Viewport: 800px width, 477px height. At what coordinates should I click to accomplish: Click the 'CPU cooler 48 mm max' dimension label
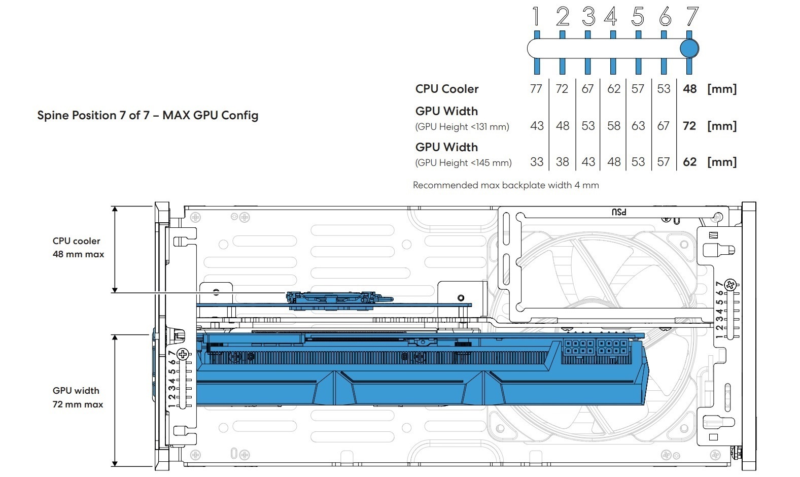78,248
